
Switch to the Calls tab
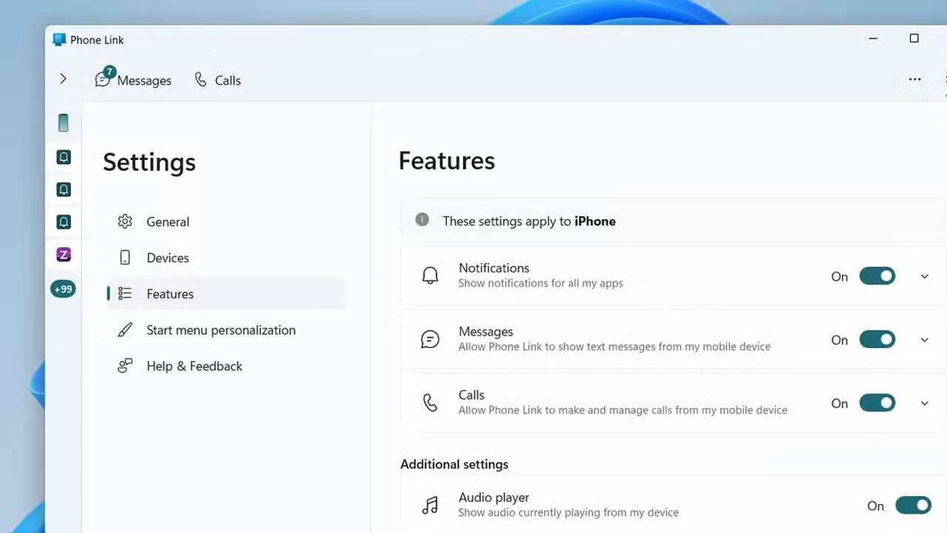[x=218, y=80]
